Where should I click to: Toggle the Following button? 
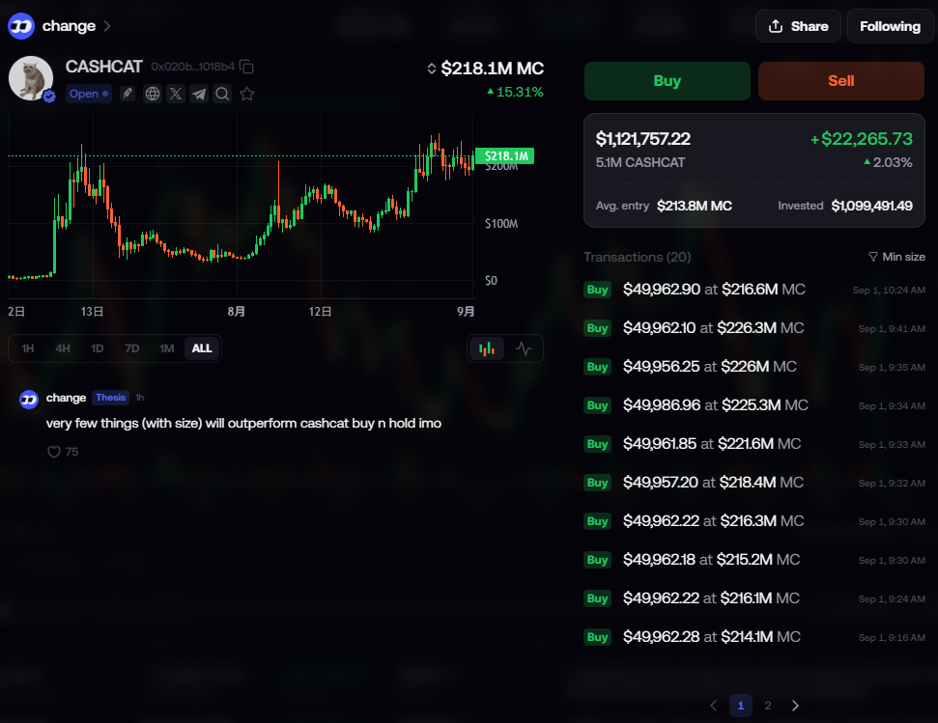[x=890, y=26]
